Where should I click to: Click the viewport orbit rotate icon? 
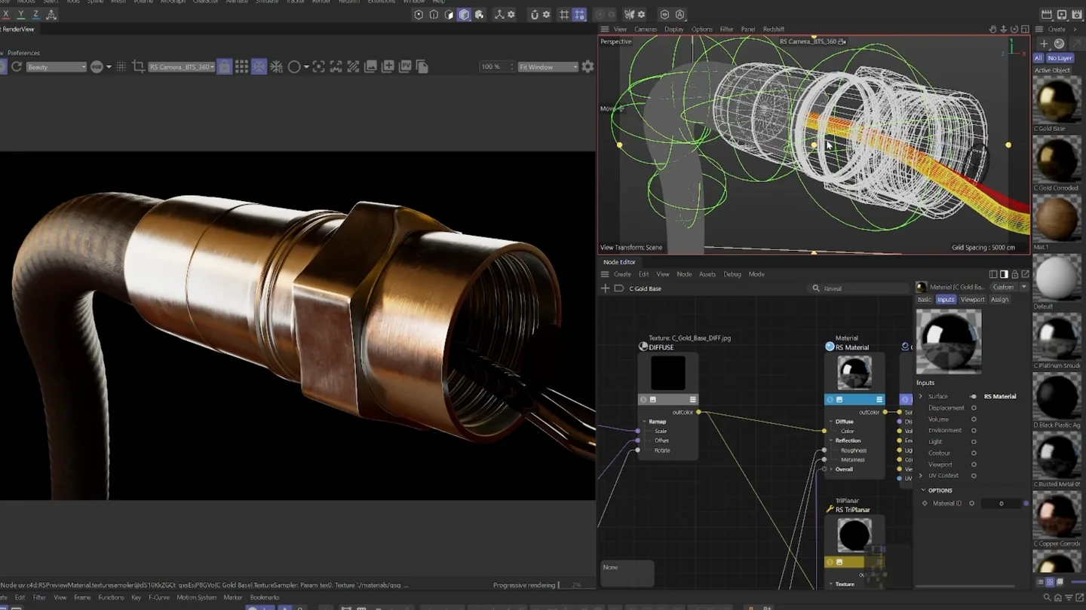[x=1014, y=29]
